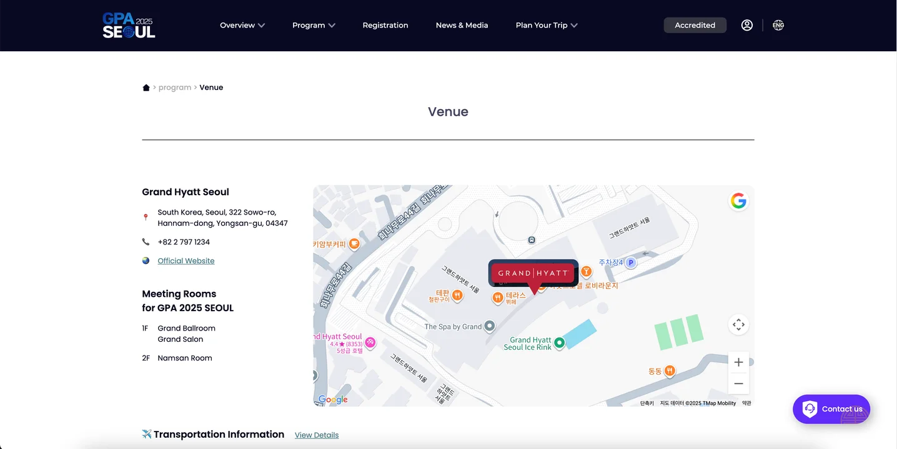Click the home breadcrumb icon
Image resolution: width=897 pixels, height=449 pixels.
(146, 87)
